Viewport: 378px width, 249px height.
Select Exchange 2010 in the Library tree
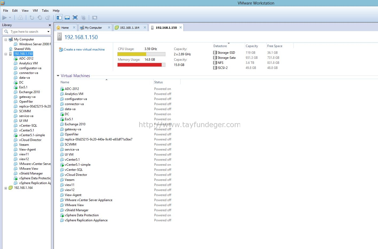pyautogui.click(x=29, y=92)
